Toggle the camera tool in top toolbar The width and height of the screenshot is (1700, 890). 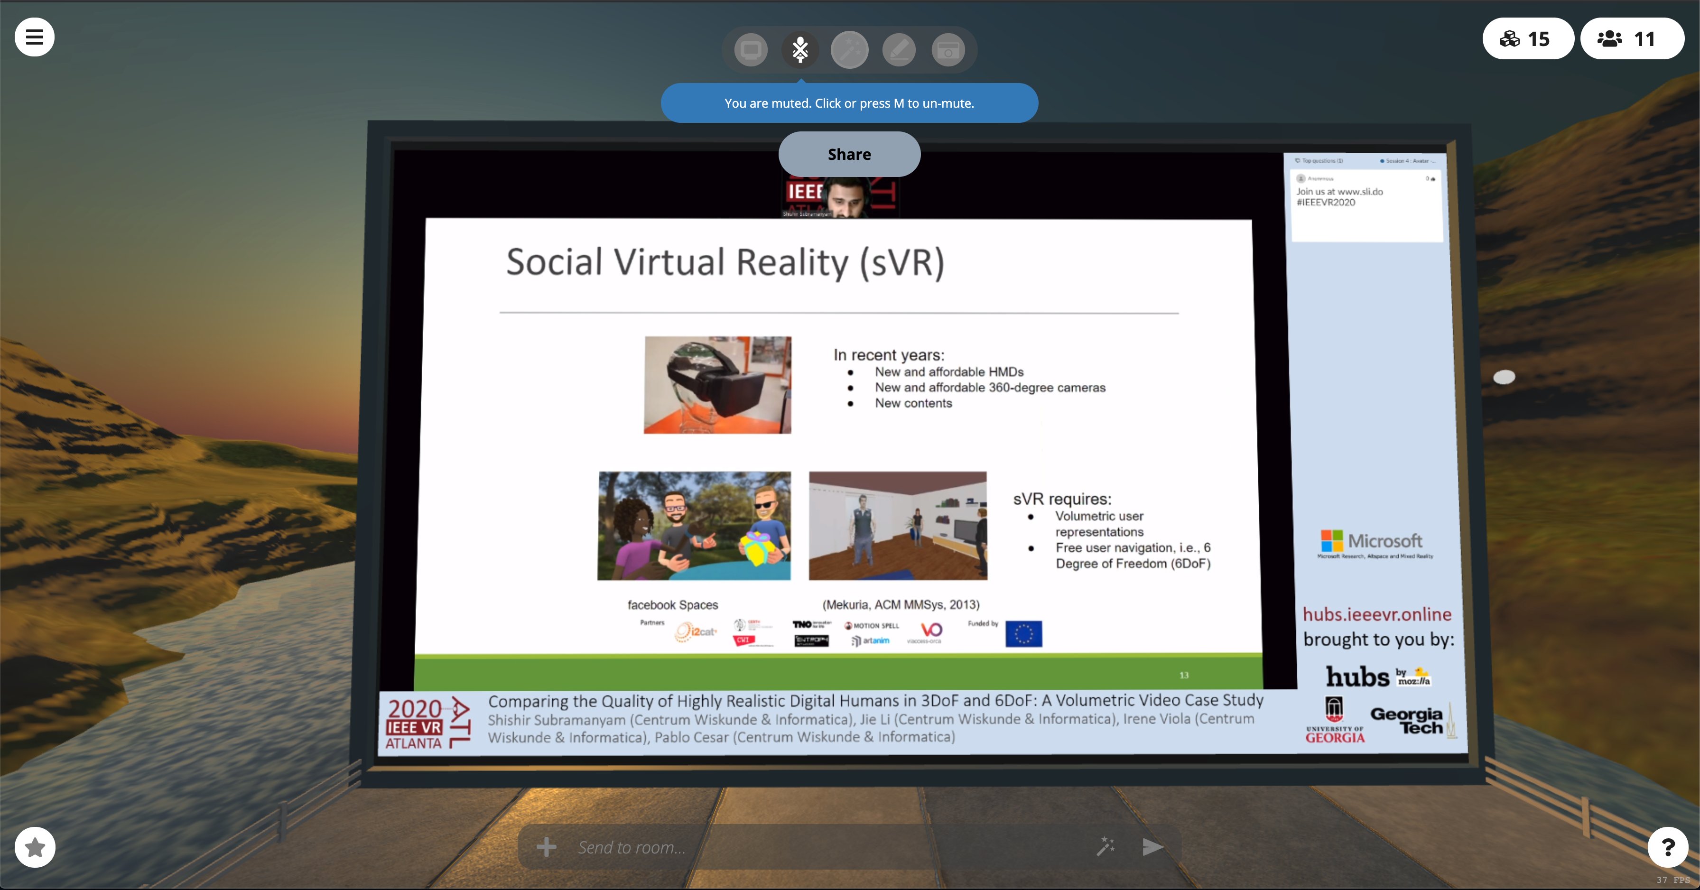[x=948, y=50]
